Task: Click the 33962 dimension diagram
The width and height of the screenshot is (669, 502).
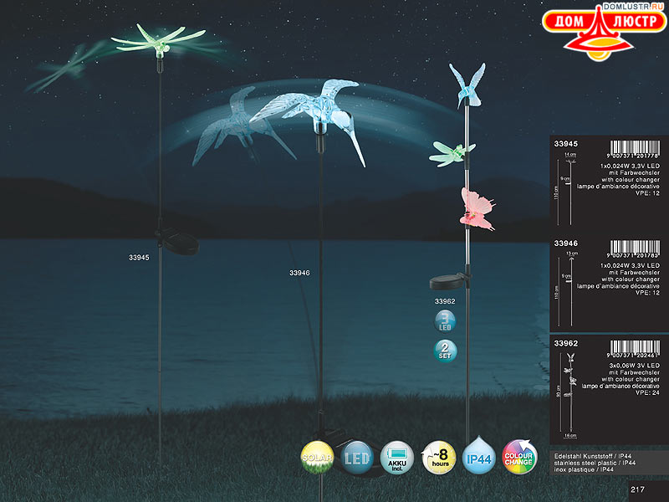Action: tap(568, 395)
